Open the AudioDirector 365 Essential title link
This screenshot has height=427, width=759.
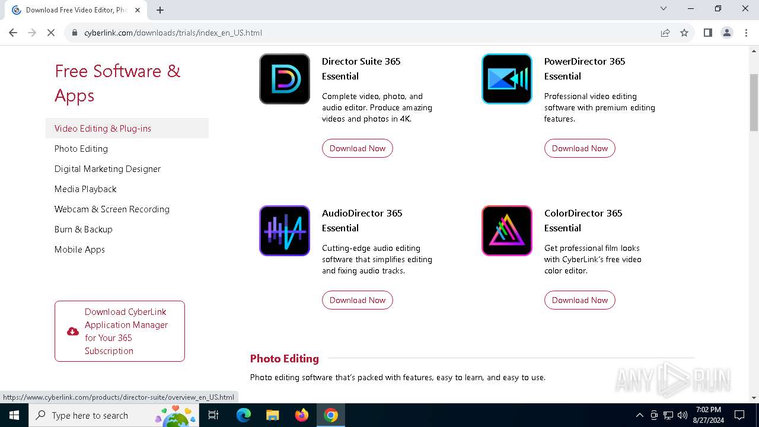pyautogui.click(x=362, y=221)
